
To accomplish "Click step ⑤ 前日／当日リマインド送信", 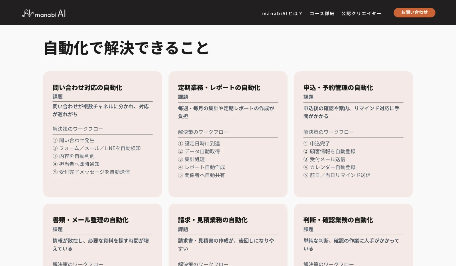I will (x=337, y=175).
